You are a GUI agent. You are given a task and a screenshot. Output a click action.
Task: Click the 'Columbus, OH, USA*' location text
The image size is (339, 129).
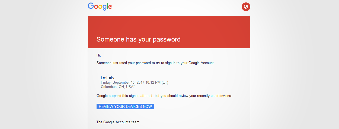[118, 87]
